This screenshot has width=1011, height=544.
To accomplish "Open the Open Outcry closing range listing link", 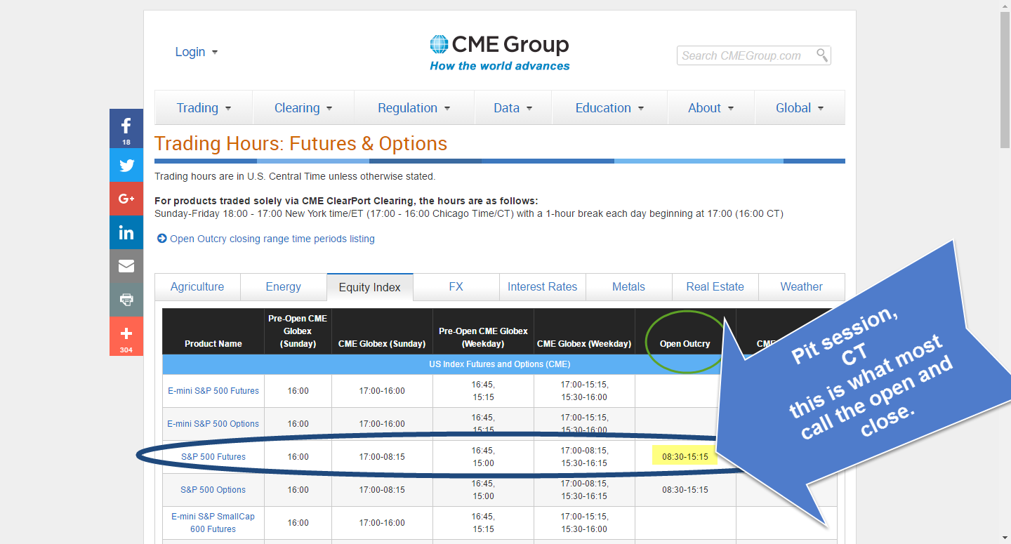I will 272,239.
